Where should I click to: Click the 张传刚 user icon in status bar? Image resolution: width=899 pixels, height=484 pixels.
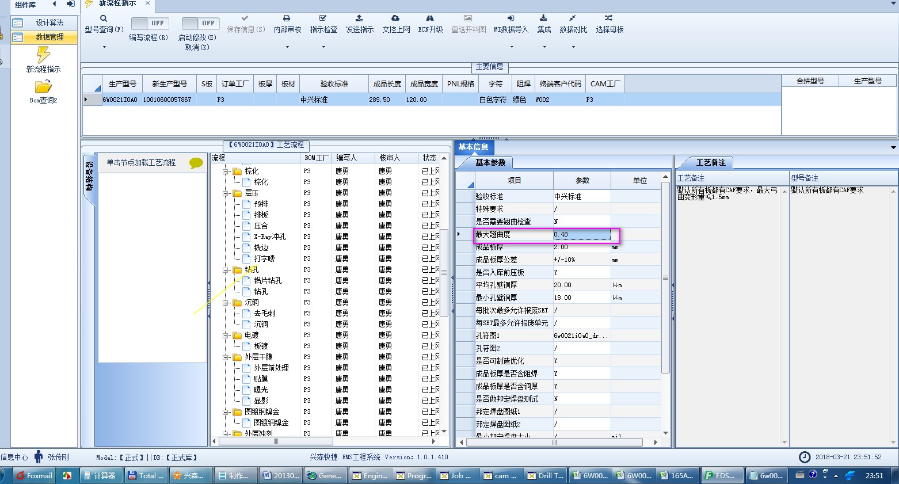point(39,457)
